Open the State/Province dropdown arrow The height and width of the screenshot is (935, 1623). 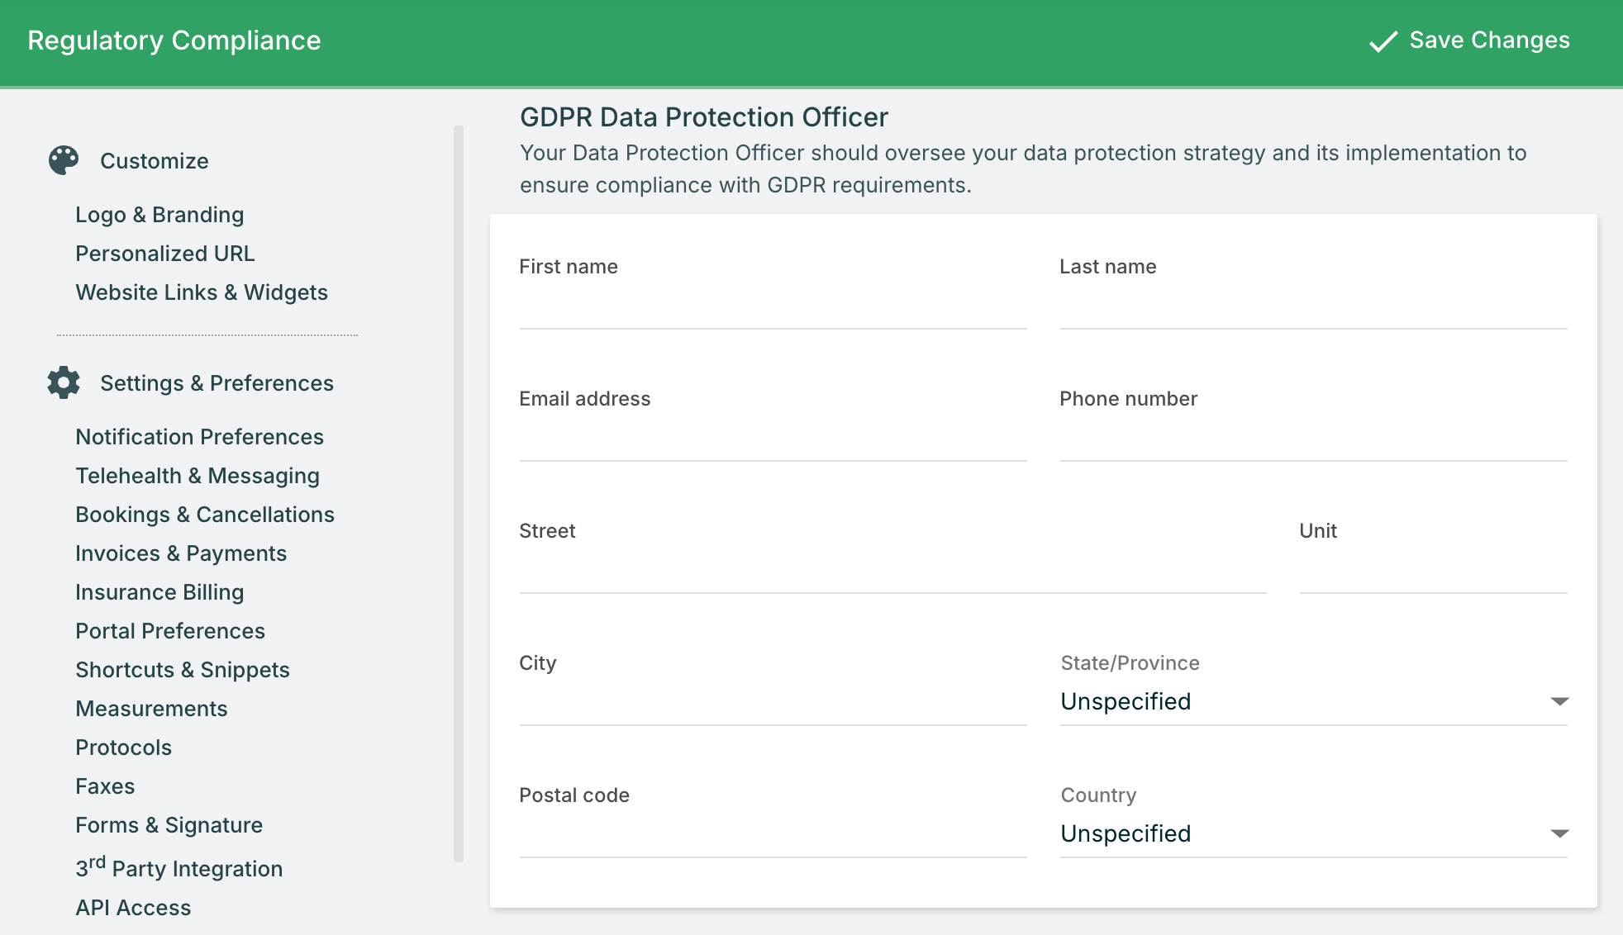coord(1559,701)
